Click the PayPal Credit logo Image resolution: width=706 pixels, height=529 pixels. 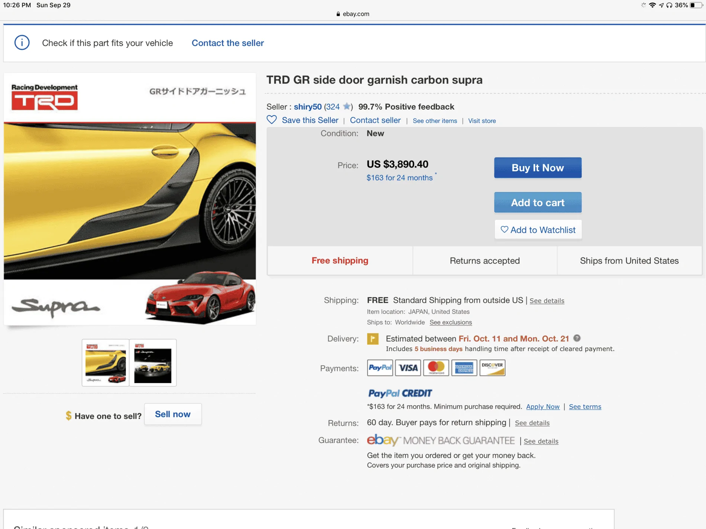point(400,393)
